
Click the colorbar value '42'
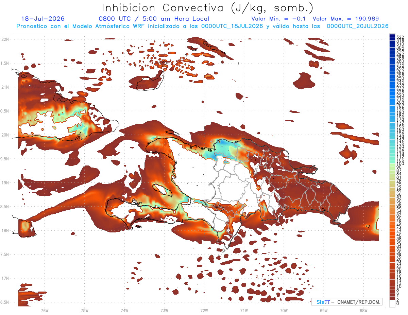(399, 232)
